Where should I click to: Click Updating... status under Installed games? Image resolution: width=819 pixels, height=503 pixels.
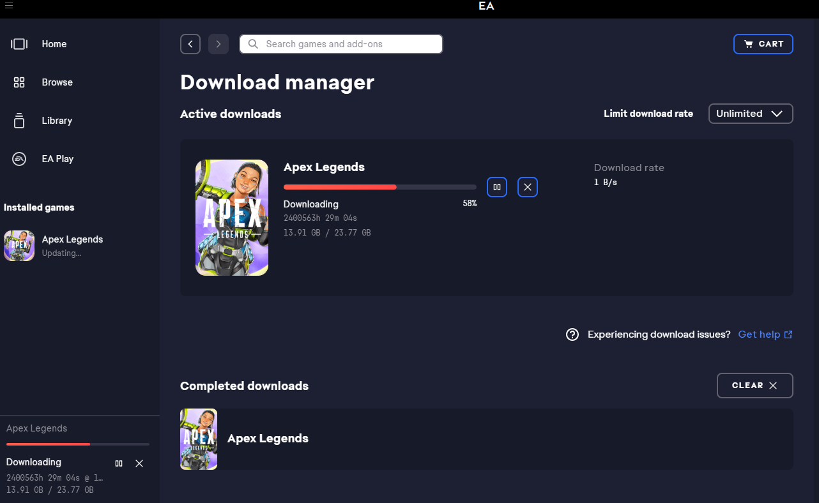61,253
